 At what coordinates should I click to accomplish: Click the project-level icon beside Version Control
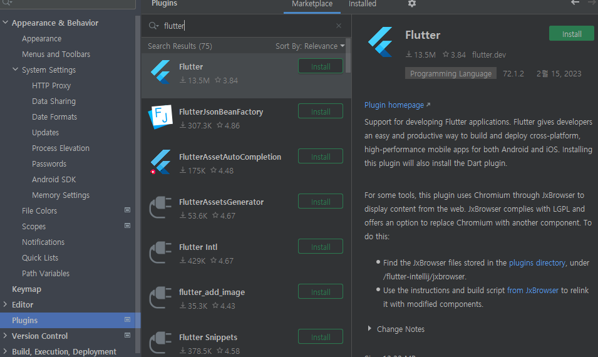pos(127,335)
